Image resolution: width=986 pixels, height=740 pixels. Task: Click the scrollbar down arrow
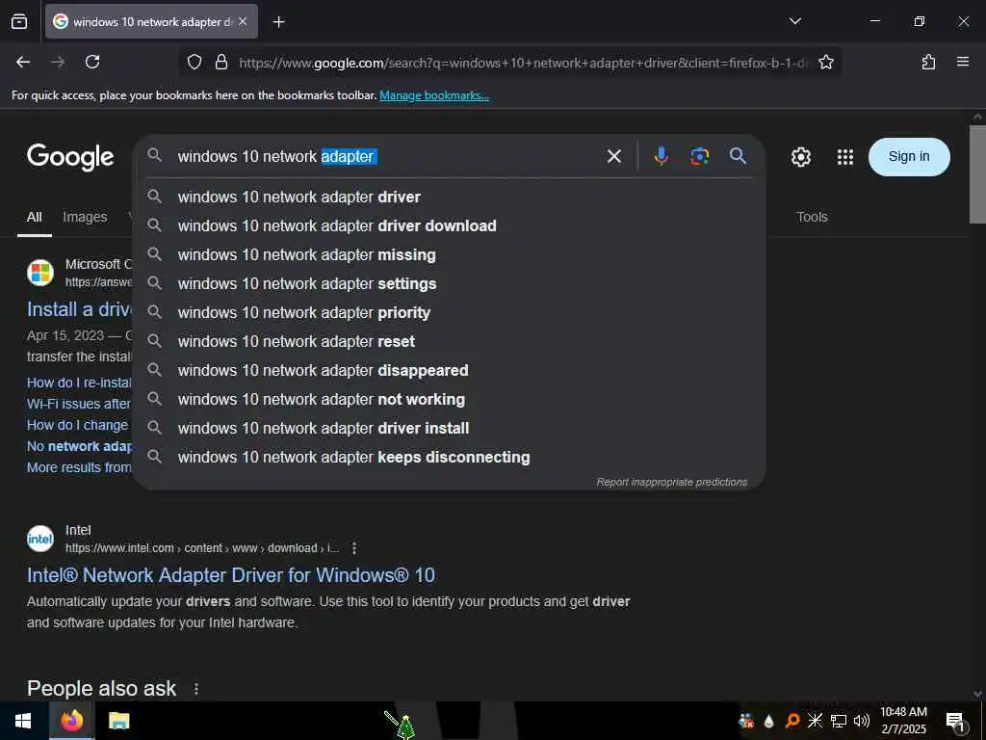point(977,694)
